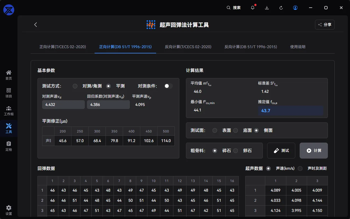Image resolution: width=350 pixels, height=219 pixels.
Task: Click the 计算 calculate button
Action: coord(314,151)
